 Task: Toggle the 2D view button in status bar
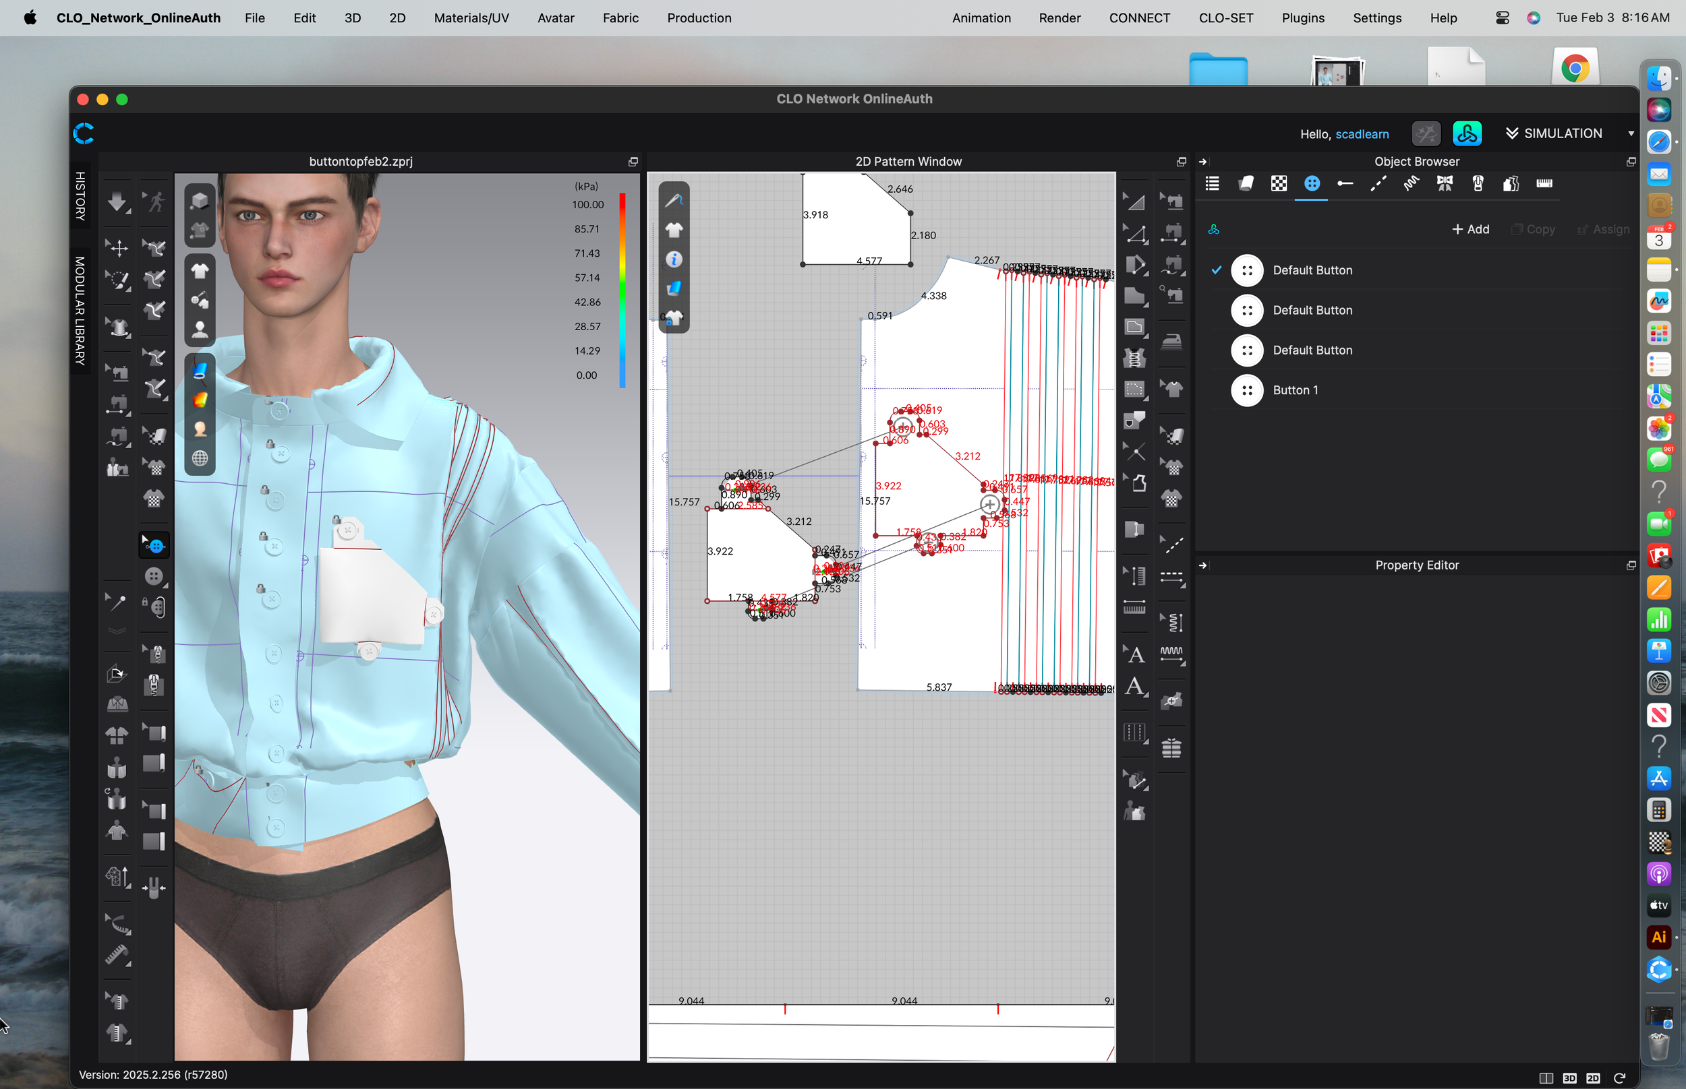[1593, 1078]
